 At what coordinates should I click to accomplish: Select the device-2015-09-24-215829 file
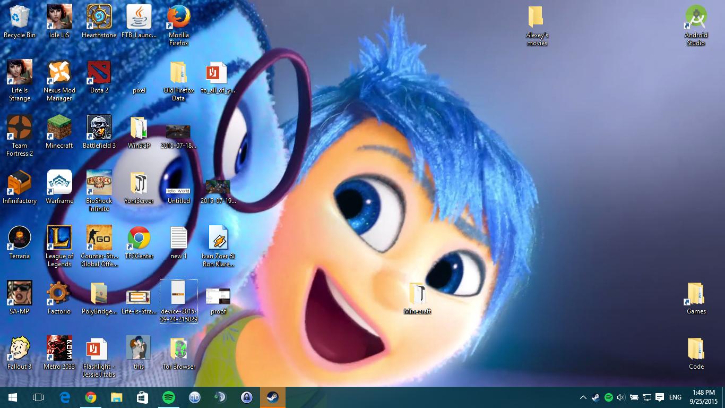178,301
